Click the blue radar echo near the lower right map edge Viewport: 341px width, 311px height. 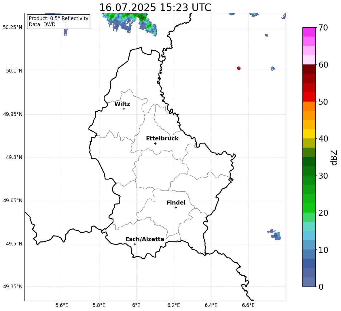[x=275, y=234]
